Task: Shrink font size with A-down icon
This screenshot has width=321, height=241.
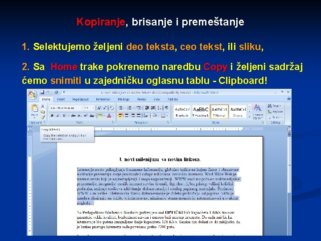Action: pos(105,108)
